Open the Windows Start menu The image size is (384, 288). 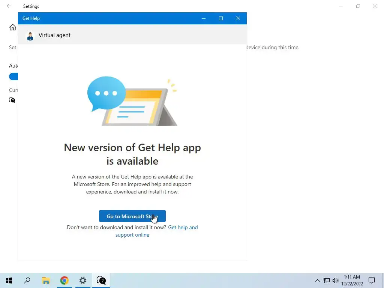[9, 280]
